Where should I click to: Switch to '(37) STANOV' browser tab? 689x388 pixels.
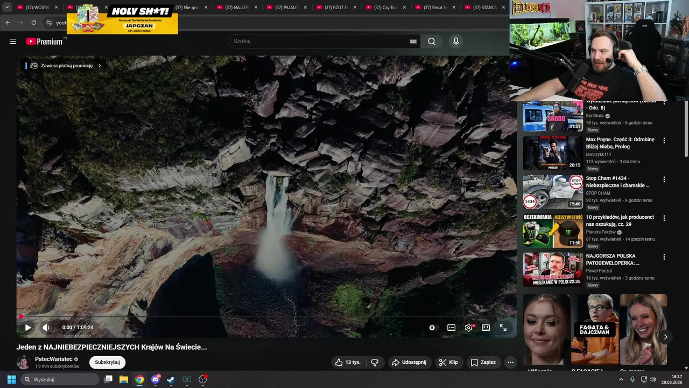click(483, 8)
